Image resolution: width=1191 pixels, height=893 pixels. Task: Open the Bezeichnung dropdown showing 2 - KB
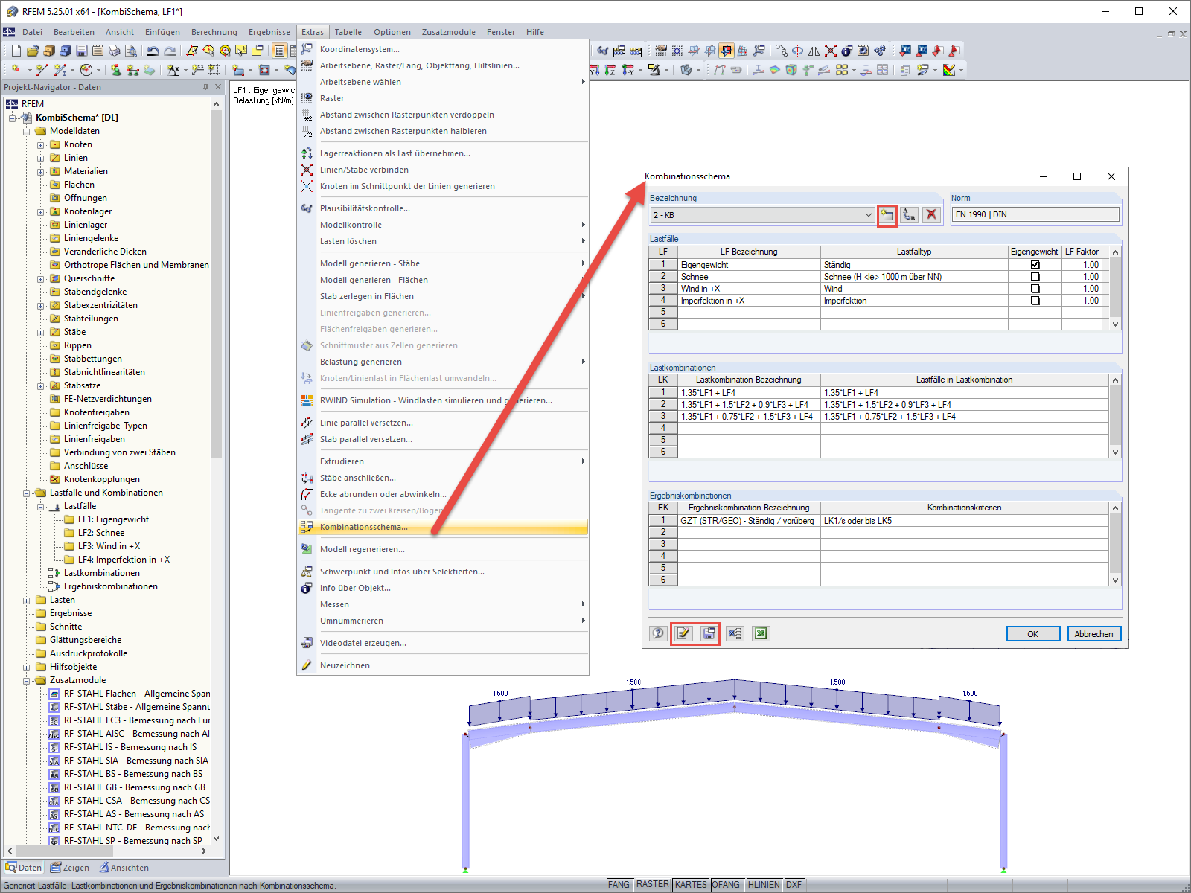(762, 215)
